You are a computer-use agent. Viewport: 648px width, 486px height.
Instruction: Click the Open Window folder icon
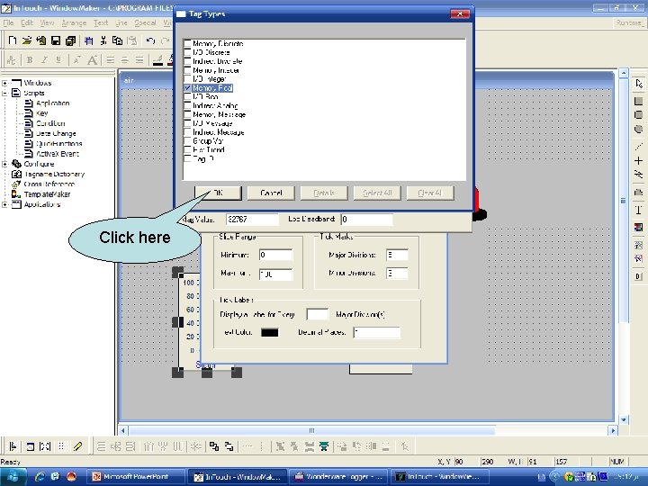tap(27, 40)
